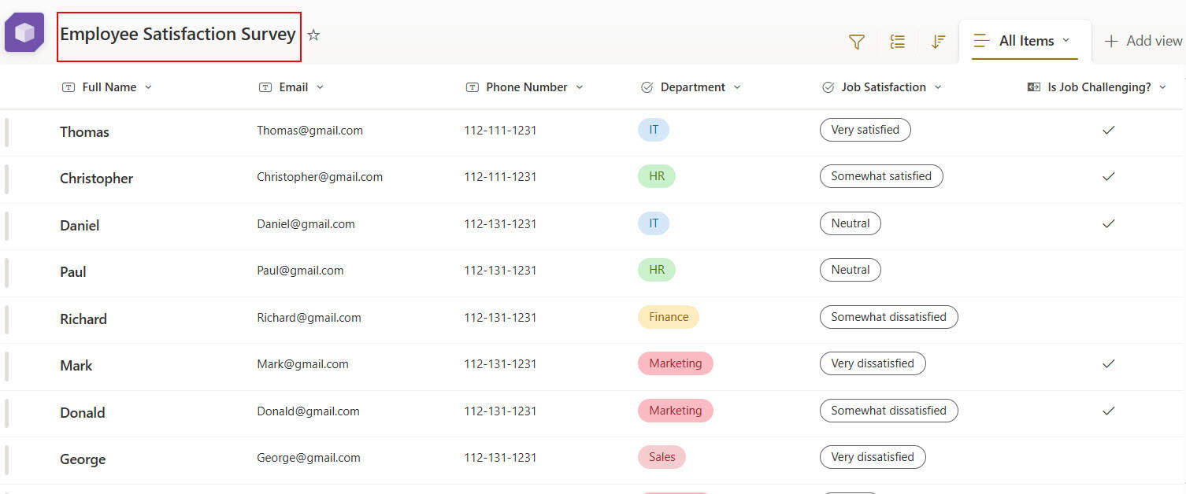
Task: Click the text-type icon beside Full Name
Action: [69, 87]
